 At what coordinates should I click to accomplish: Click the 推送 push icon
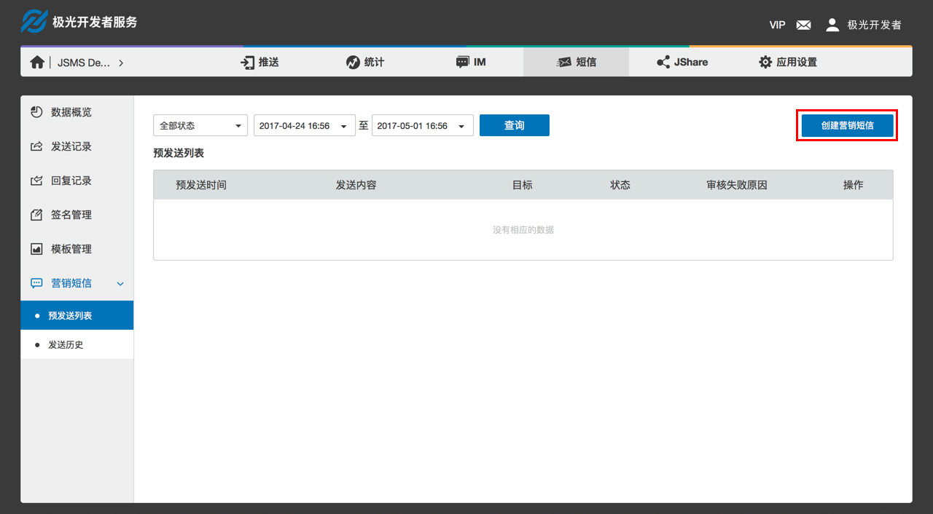[x=248, y=63]
